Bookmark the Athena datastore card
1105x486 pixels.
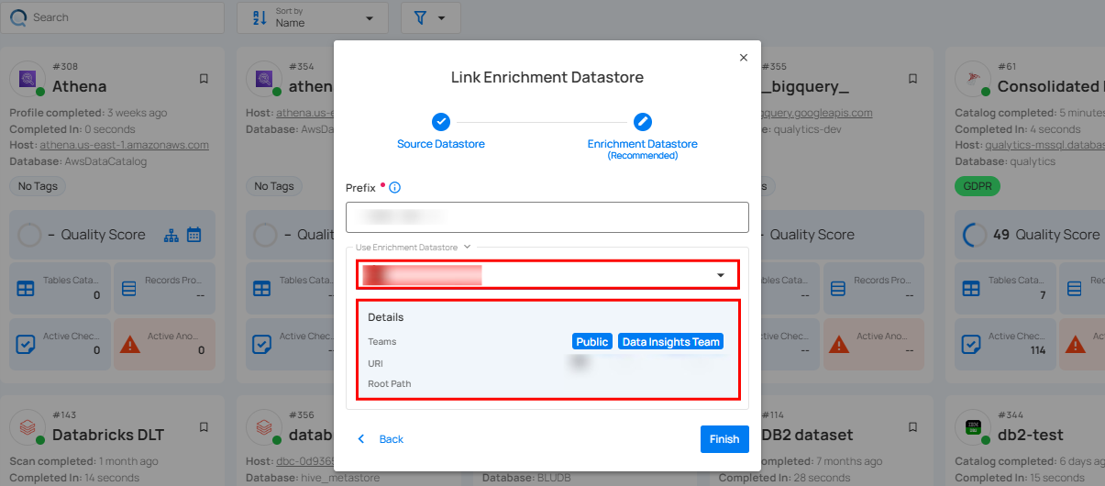(x=204, y=79)
